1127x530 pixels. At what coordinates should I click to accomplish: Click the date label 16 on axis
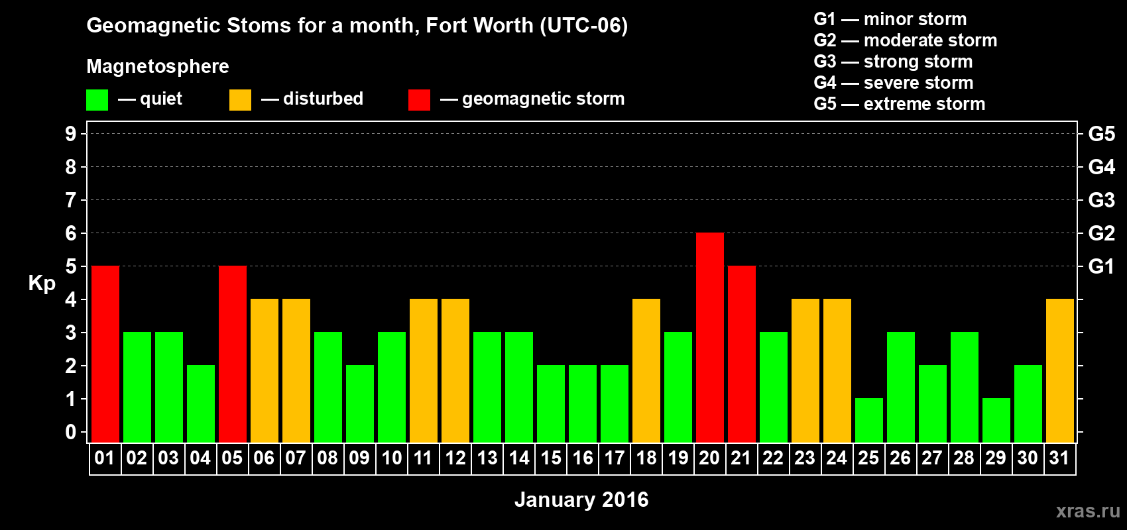[583, 458]
